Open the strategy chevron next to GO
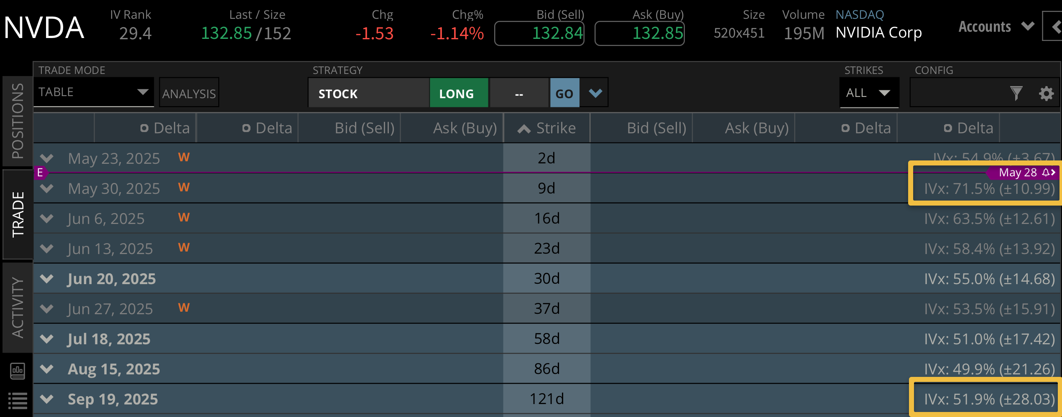Viewport: 1062px width, 417px height. click(595, 93)
